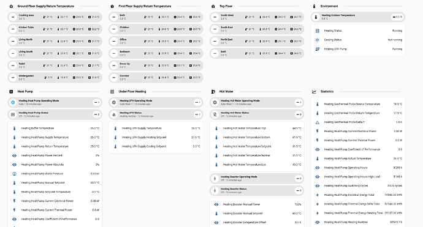The width and height of the screenshot is (423, 227).
Task: Open Heat Pump Operating Mode value selector
Action: pos(96,102)
